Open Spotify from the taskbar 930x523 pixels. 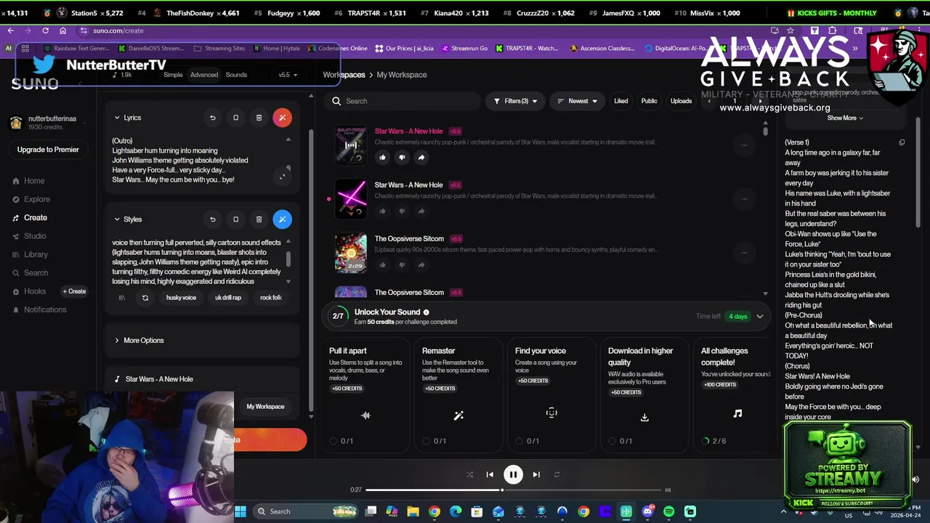click(668, 511)
